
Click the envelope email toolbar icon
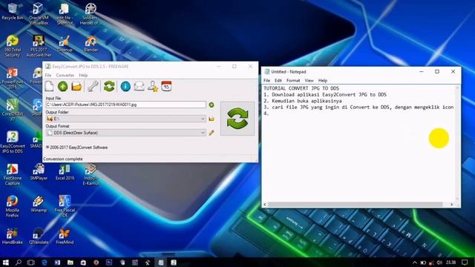click(139, 87)
